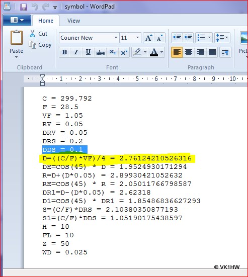Click the line starting 'DR1=D-(D*0.05)'
The width and height of the screenshot is (248, 277).
[x=97, y=192]
